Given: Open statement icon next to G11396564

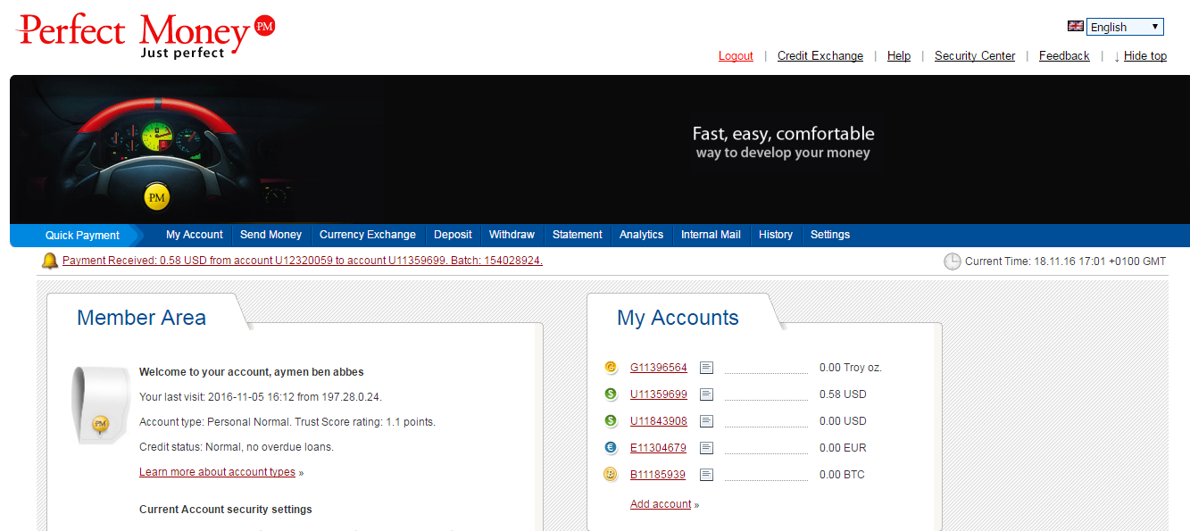Looking at the screenshot, I should click(x=707, y=368).
